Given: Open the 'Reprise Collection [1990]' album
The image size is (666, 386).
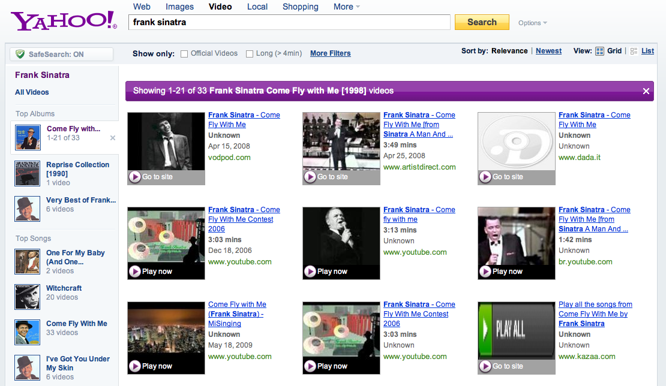Looking at the screenshot, I should (x=78, y=169).
